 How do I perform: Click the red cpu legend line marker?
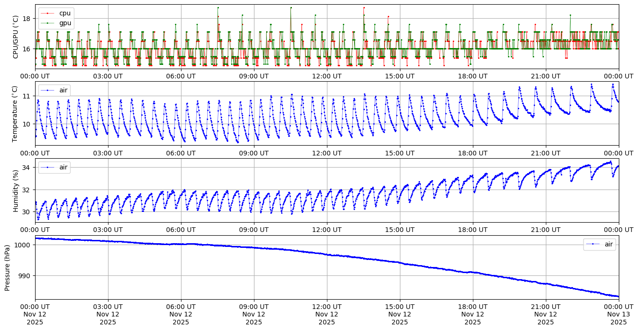coord(47,13)
